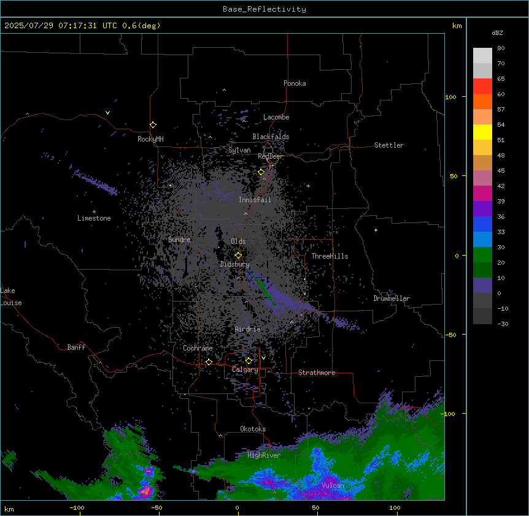Pick the magenta 42 dBZ legend swatch
The image size is (529, 516).
coord(482,193)
